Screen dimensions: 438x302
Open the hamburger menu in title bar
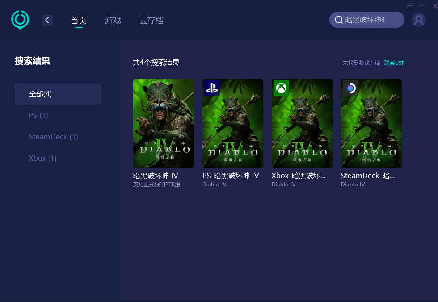pyautogui.click(x=410, y=6)
